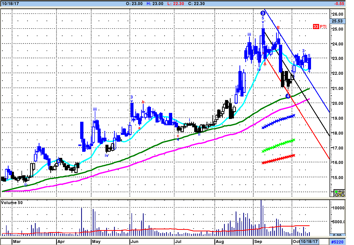Click the Apr label on time axis
Screen dimensions: 354x245
[61, 241]
